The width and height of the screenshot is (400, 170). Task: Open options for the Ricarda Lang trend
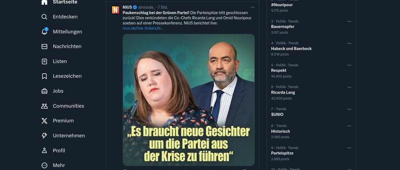349,87
